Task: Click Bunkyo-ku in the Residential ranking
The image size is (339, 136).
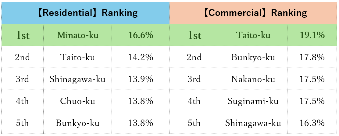Action: 77,123
